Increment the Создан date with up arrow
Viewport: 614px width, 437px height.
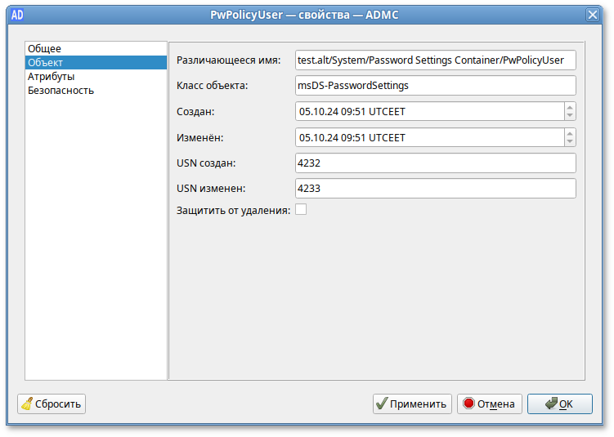(569, 107)
